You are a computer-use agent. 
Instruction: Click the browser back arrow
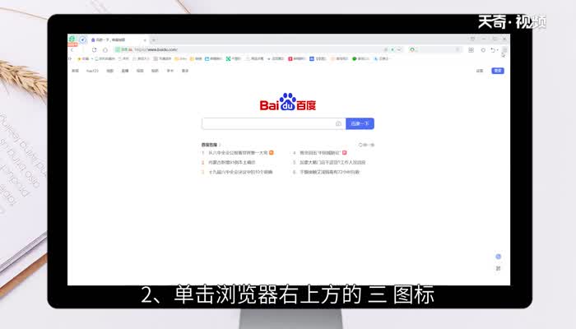tap(72, 49)
